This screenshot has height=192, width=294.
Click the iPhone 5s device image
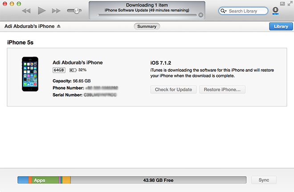pos(30,74)
